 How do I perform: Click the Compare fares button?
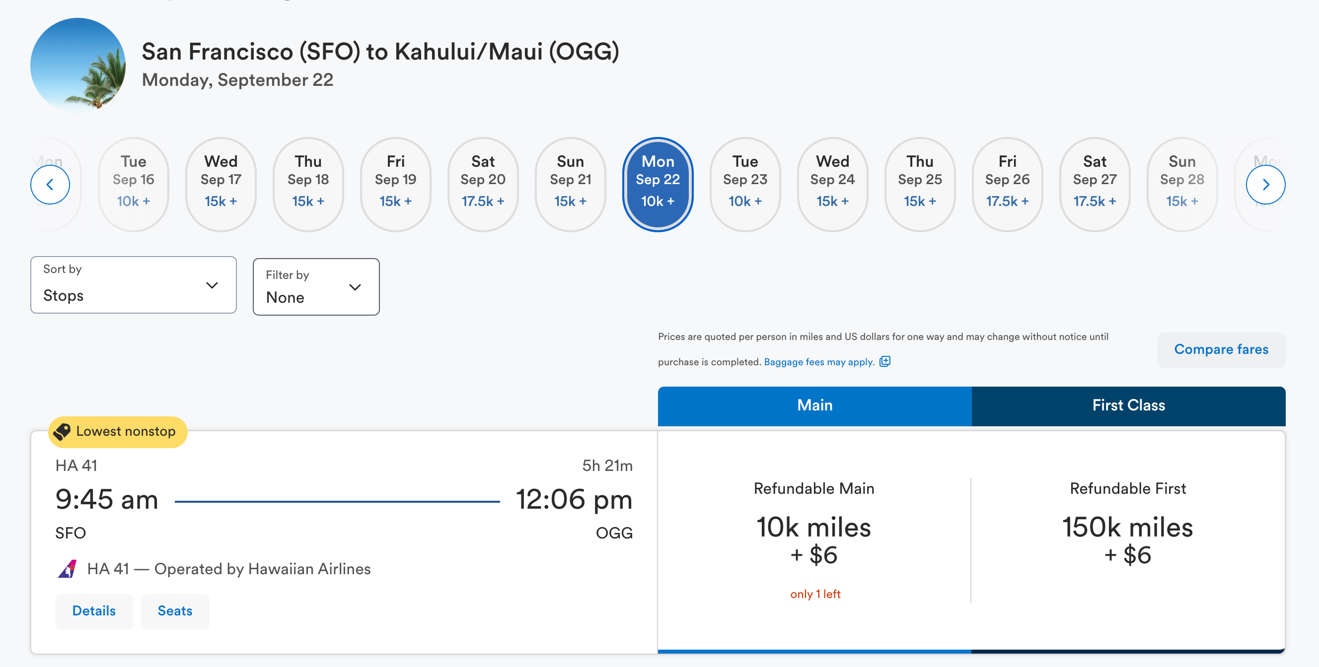pos(1221,349)
